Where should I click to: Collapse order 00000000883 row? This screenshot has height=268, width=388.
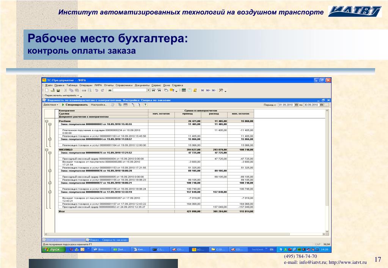tap(50, 124)
